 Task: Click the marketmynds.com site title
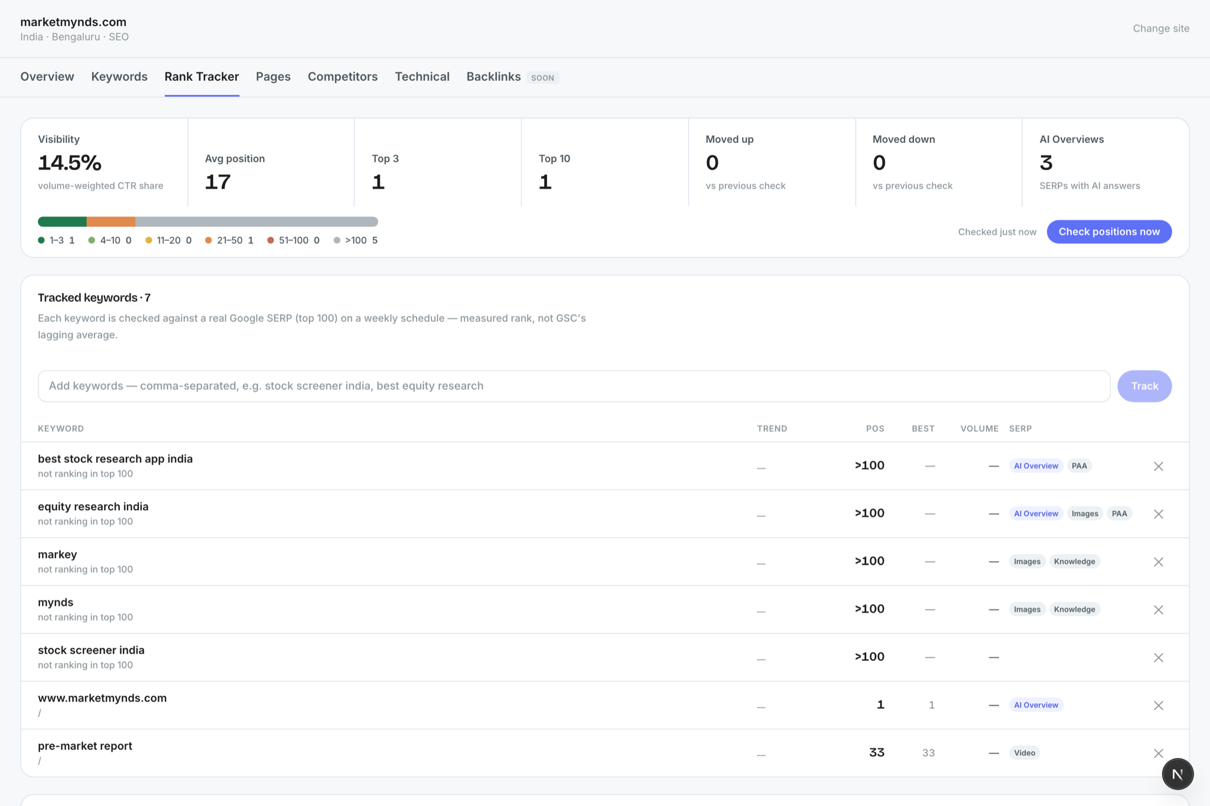[73, 22]
